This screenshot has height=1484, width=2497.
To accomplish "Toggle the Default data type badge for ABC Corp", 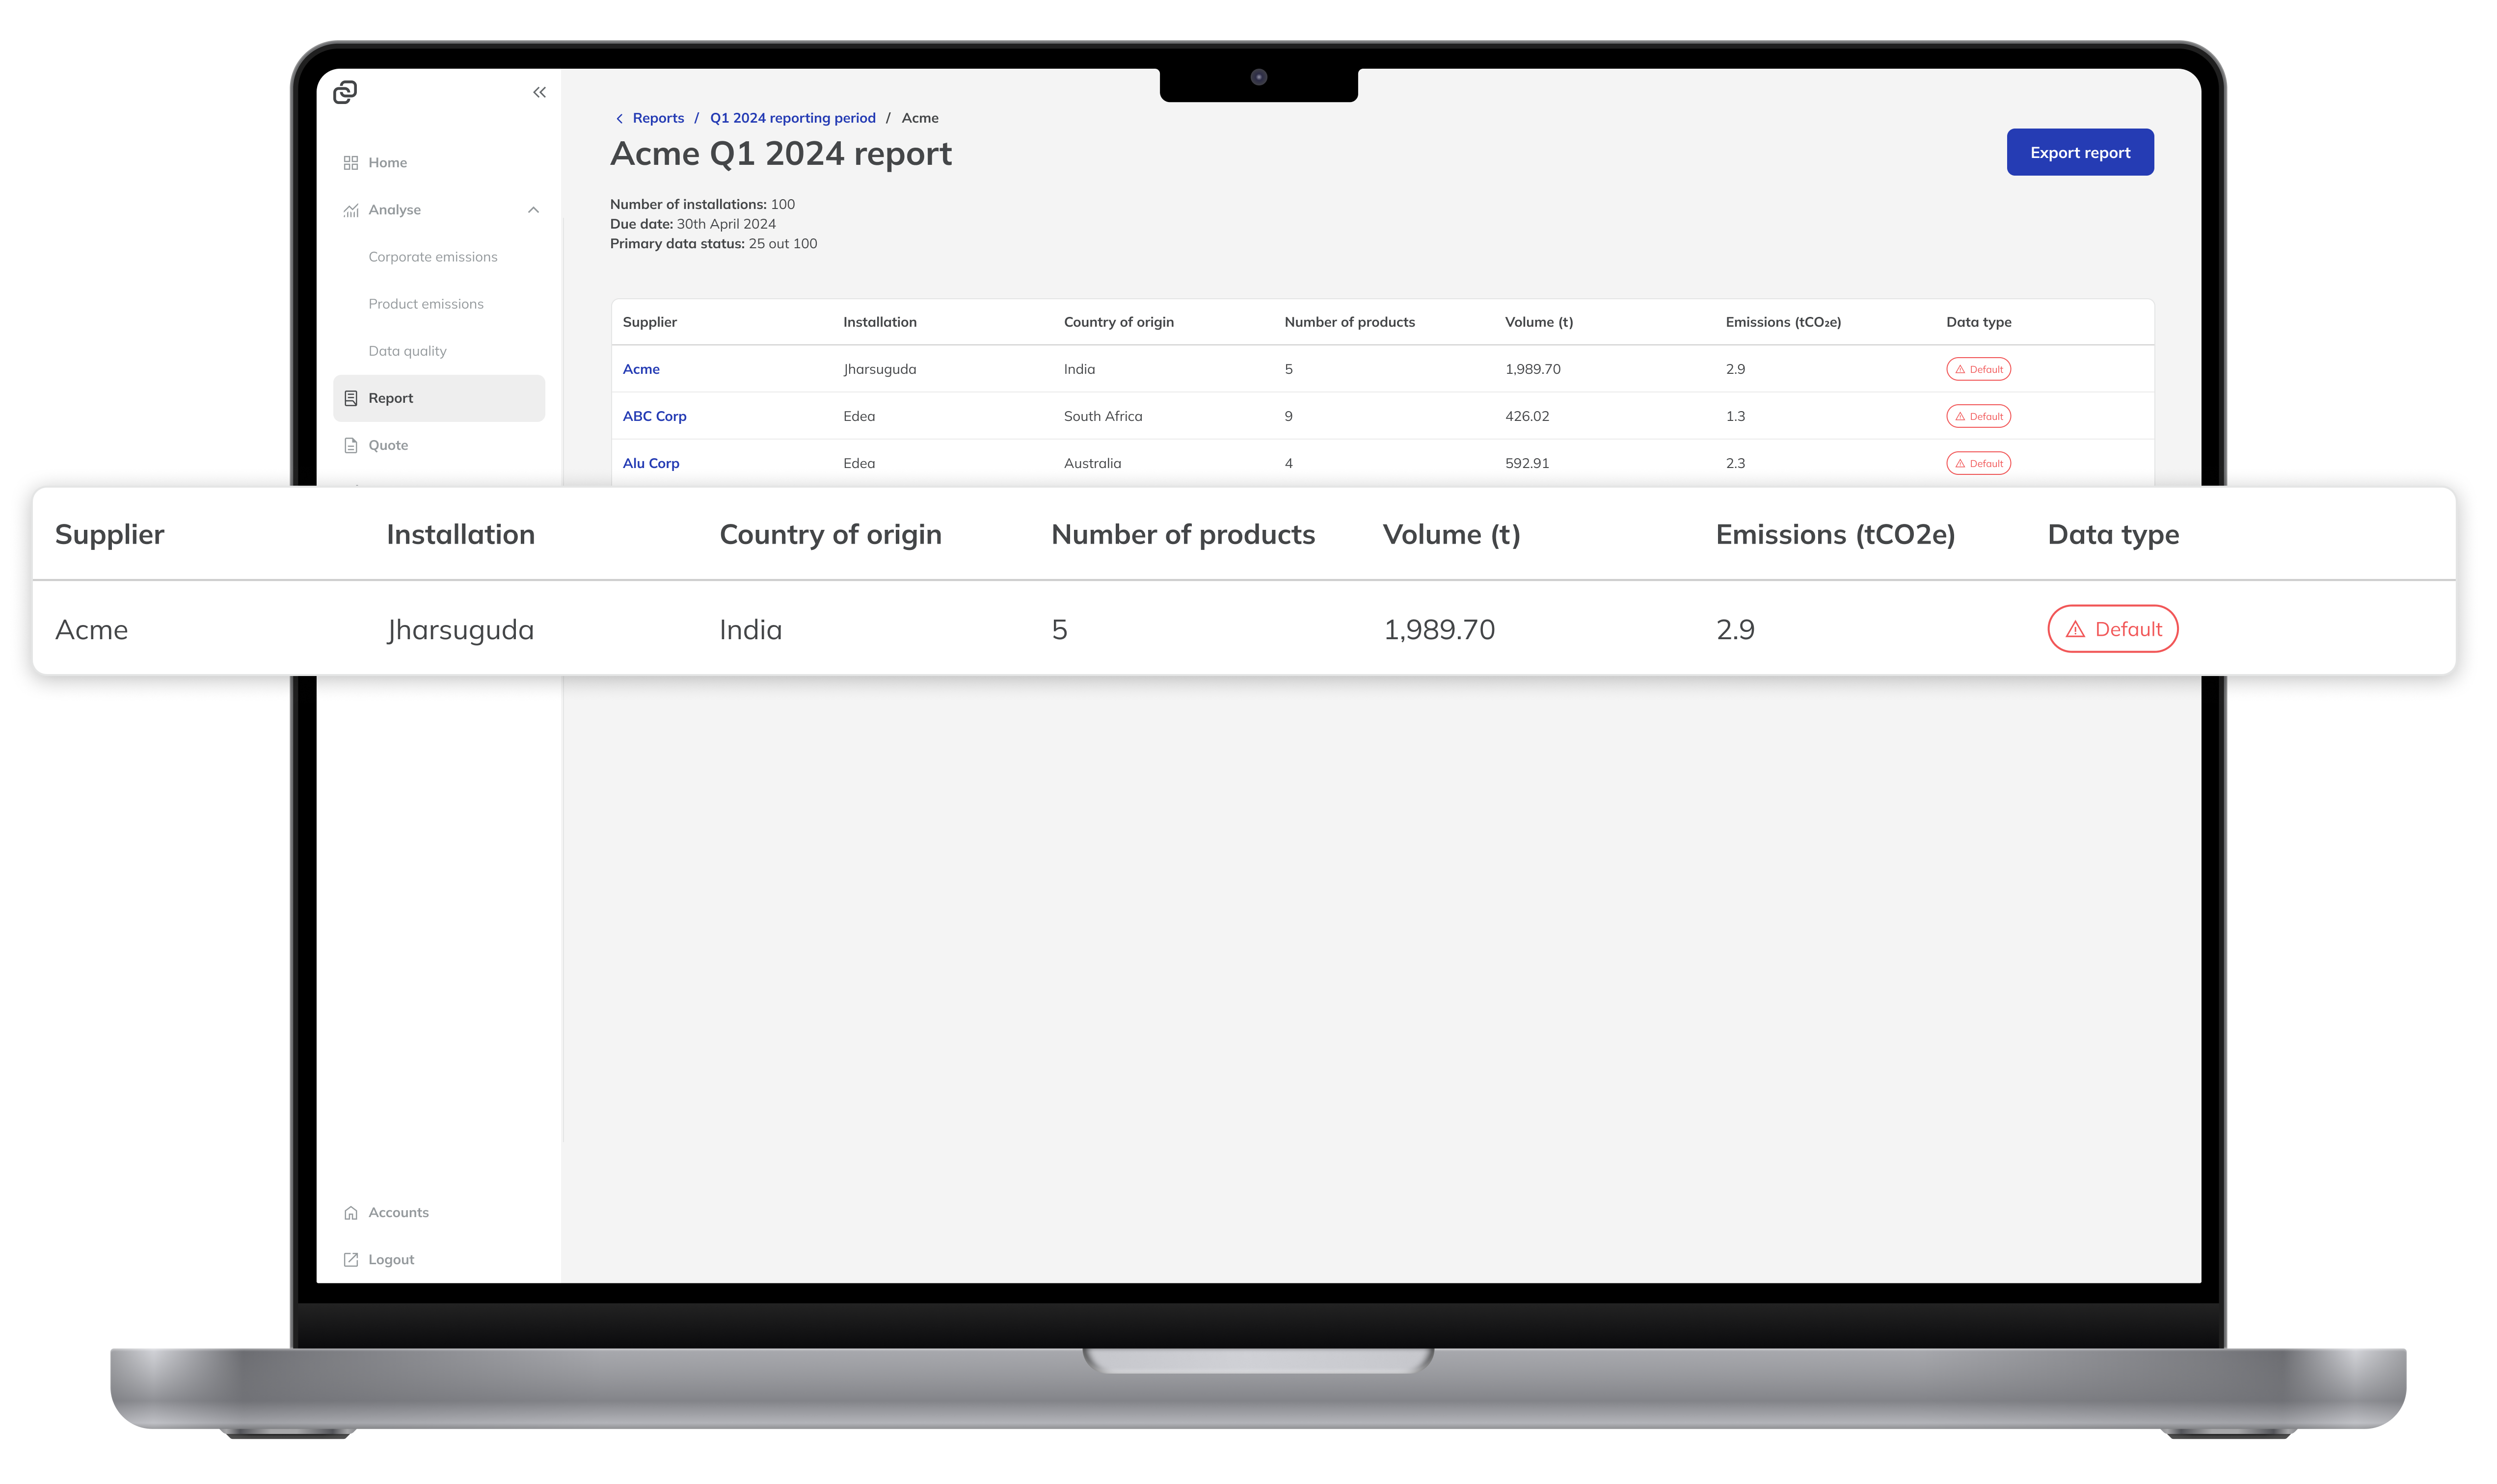I will pyautogui.click(x=1978, y=416).
